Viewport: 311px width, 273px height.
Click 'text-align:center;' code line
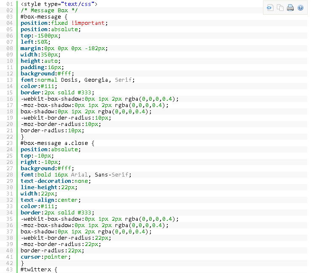point(51,200)
